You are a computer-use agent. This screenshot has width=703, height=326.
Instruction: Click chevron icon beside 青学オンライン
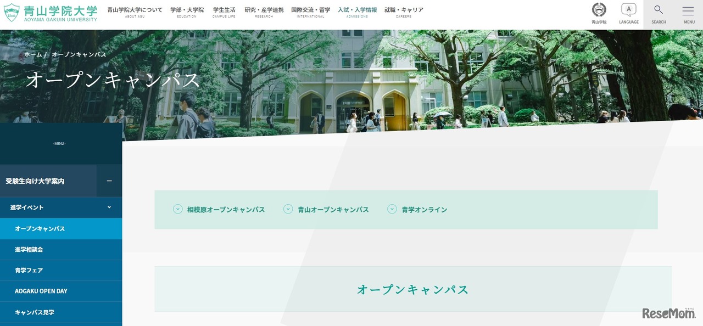point(392,209)
